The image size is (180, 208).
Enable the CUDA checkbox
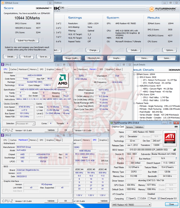(139, 198)
